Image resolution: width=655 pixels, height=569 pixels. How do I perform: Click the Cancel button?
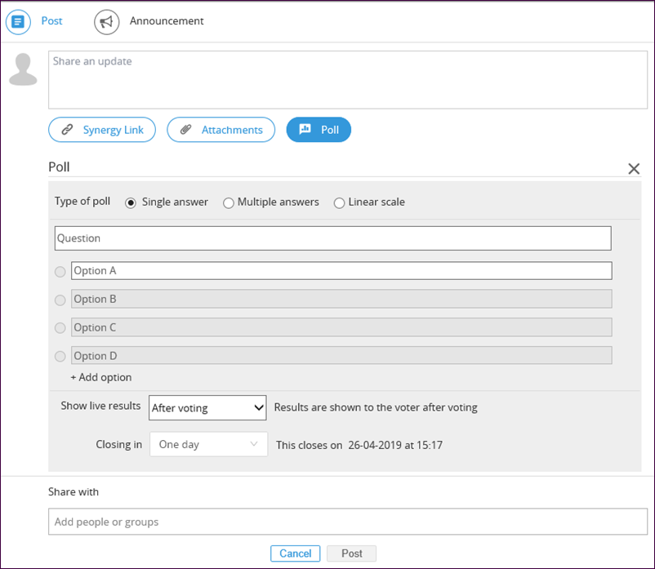coord(296,553)
